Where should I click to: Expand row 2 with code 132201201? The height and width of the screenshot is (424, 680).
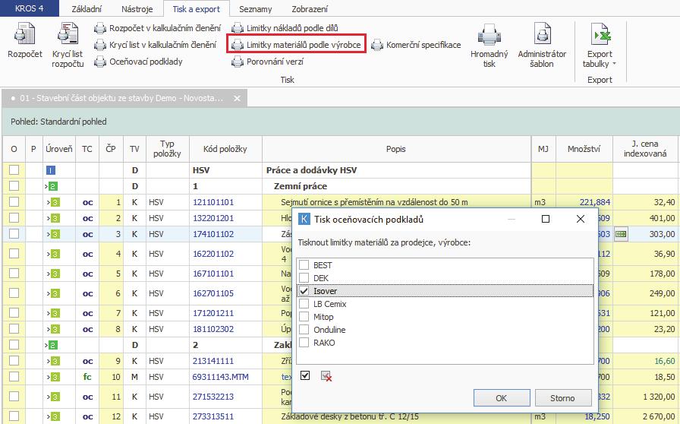[x=49, y=218]
